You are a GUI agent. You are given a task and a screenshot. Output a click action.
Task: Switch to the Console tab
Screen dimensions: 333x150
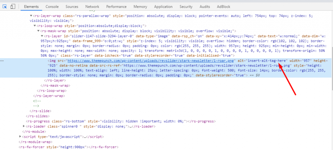[x=52, y=6]
